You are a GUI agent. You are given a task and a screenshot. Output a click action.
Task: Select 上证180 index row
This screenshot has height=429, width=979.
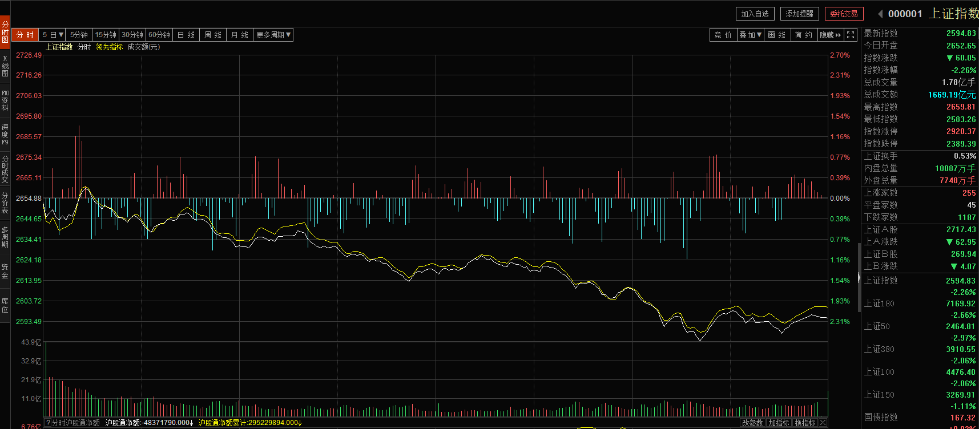(920, 309)
